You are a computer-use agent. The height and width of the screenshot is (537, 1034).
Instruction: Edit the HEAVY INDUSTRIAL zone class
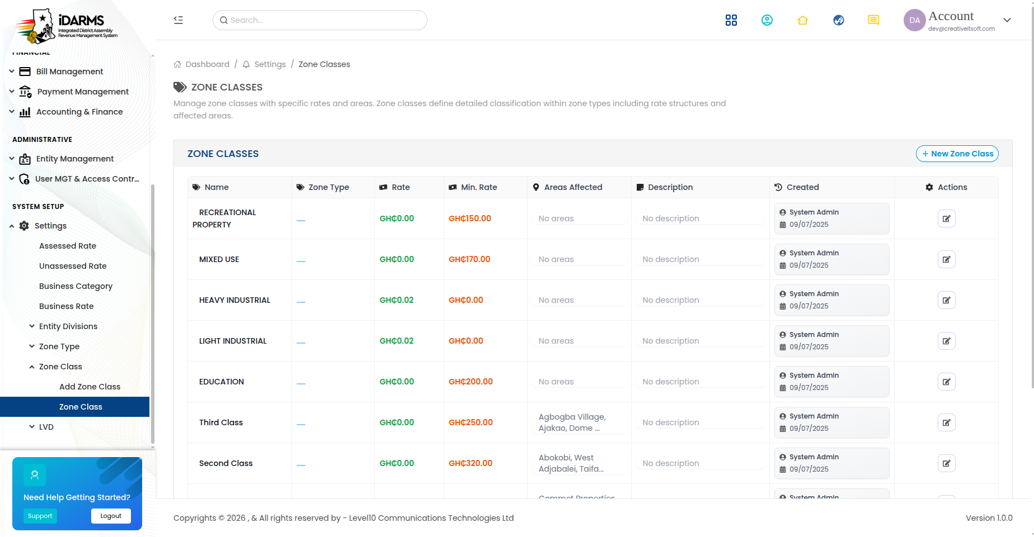pyautogui.click(x=946, y=300)
